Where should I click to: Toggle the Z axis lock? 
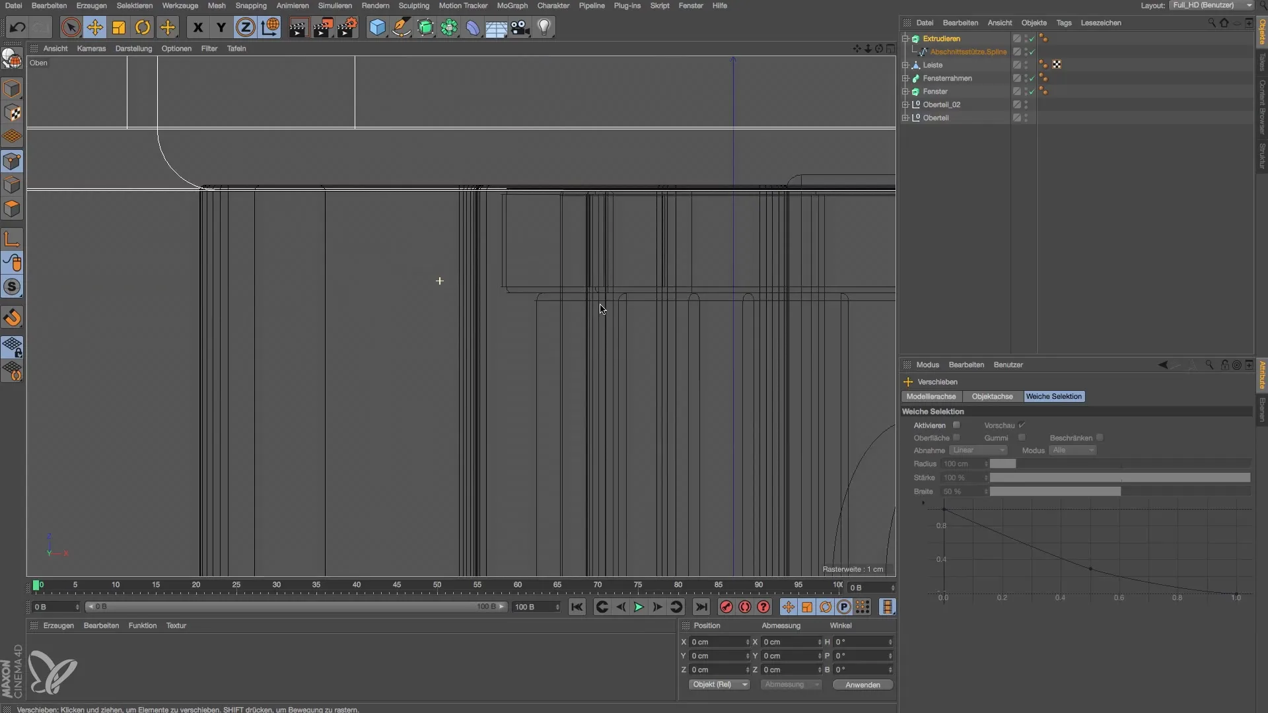click(x=245, y=28)
